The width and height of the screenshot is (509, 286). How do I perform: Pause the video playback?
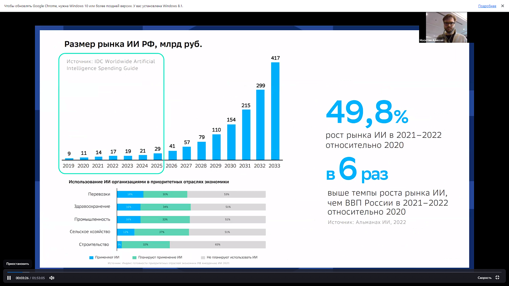click(9, 278)
